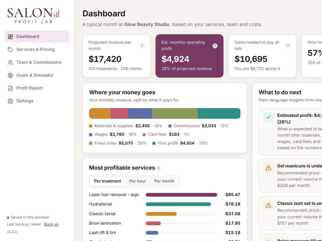Click teal Your profit segment of money bar
Image resolution: width=322 pixels, height=241 pixels.
coord(219,114)
